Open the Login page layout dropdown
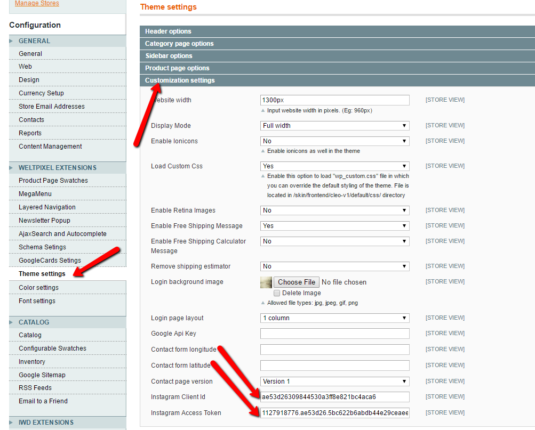The width and height of the screenshot is (535, 430). (x=334, y=318)
